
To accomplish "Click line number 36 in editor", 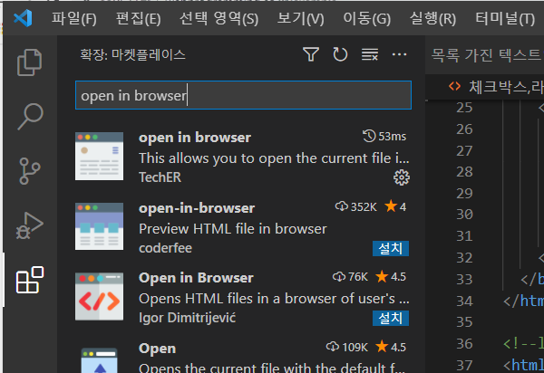I will tap(464, 343).
